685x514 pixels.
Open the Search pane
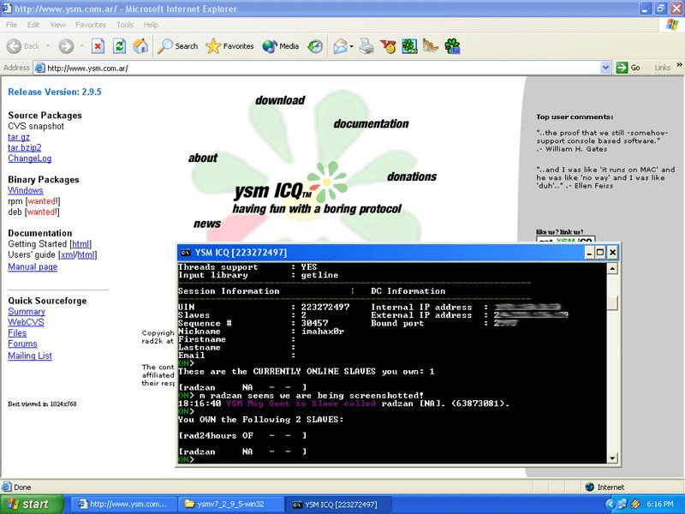177,46
